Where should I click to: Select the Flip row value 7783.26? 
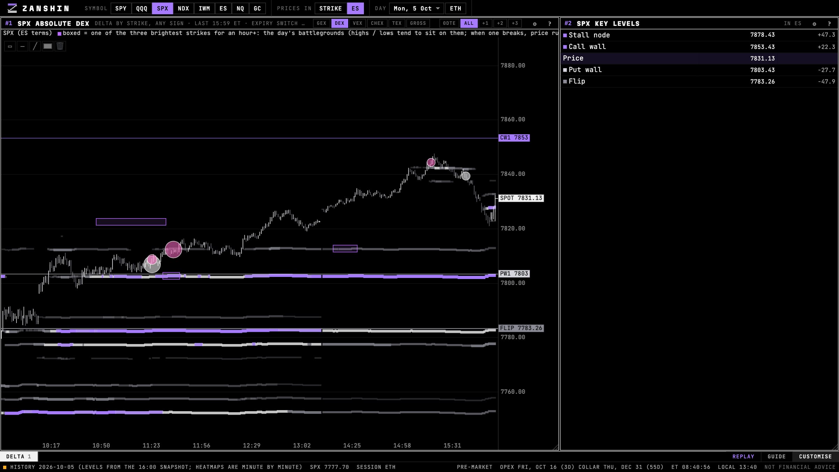[x=762, y=81]
